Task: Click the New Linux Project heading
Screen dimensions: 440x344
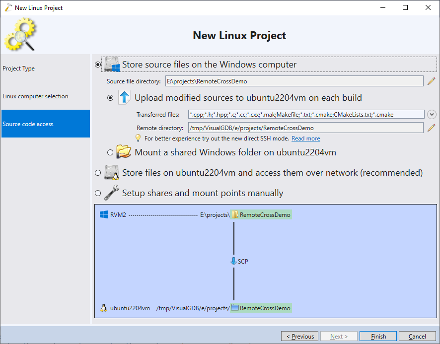Action: tap(239, 35)
